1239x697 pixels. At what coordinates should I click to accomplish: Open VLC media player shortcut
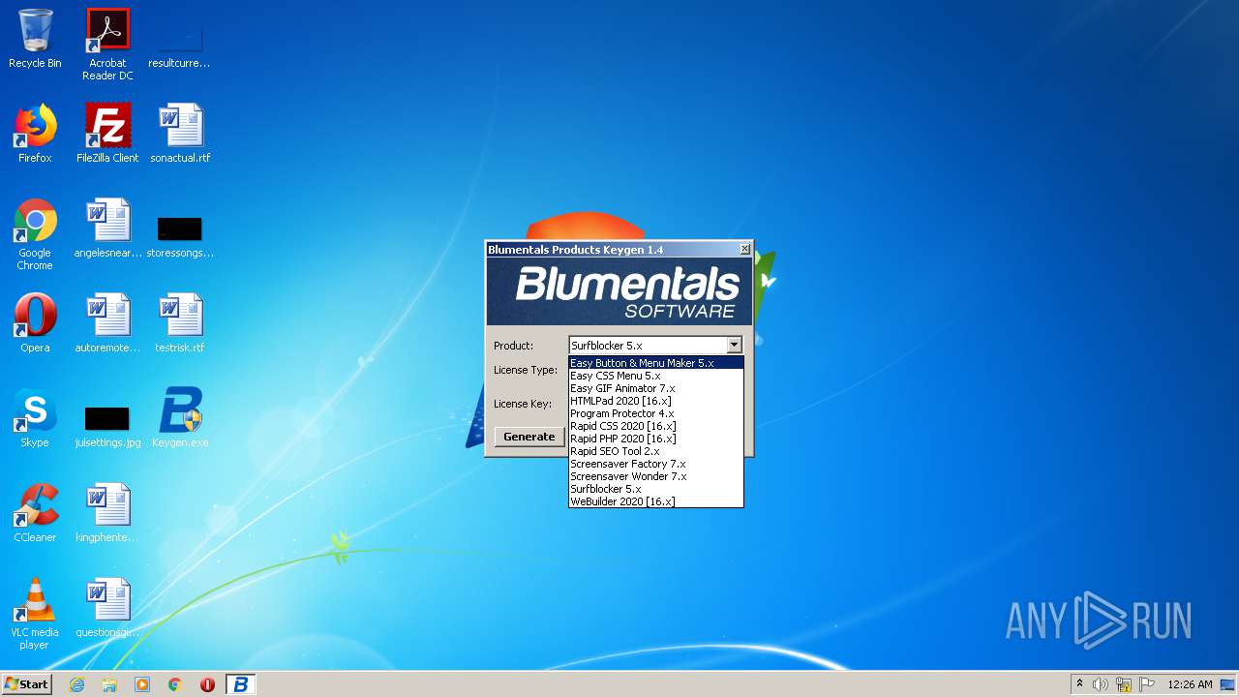click(x=35, y=614)
